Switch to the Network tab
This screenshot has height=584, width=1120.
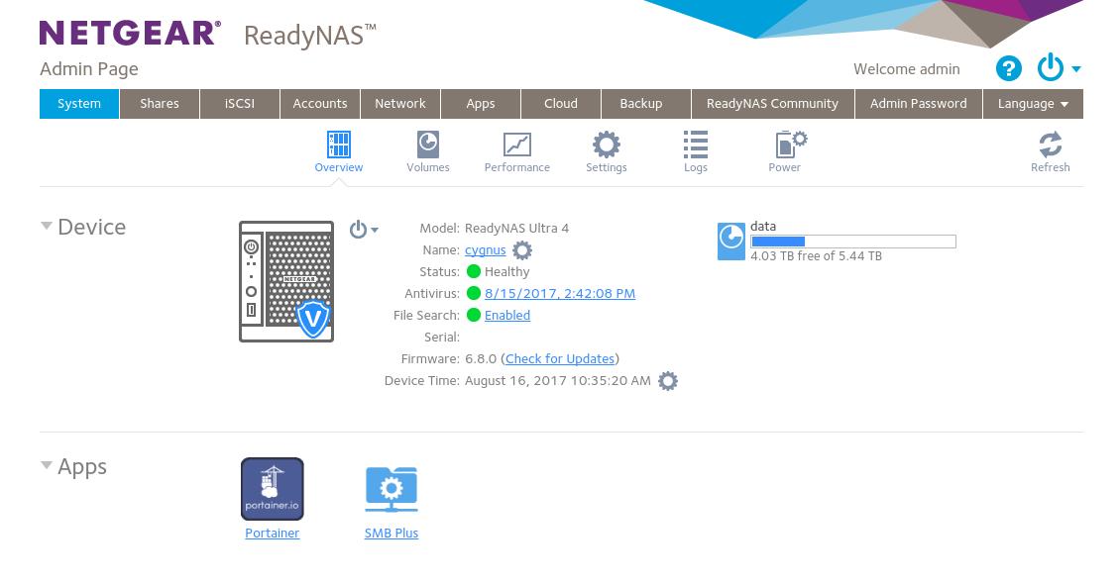pos(400,103)
